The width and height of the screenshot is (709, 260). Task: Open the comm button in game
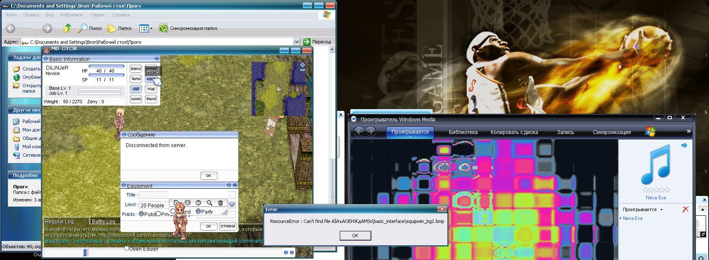tap(136, 99)
